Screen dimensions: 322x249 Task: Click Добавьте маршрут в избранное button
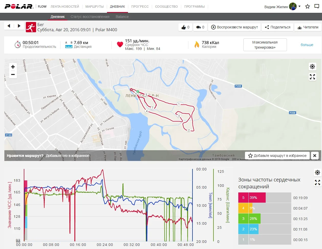(x=277, y=156)
